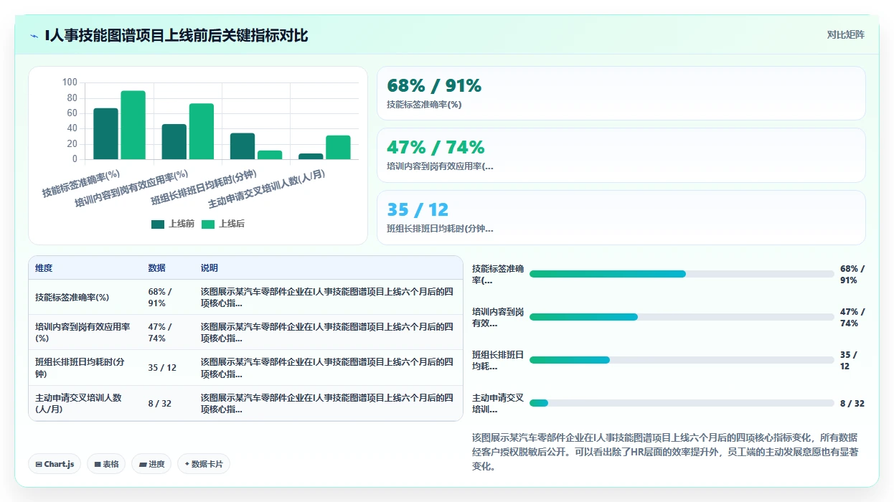Click the x-axis label 技能标签准确率(%) in the chart

coord(80,184)
